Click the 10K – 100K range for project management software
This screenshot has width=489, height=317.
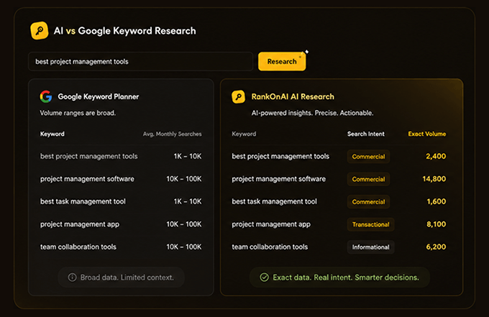tap(183, 179)
